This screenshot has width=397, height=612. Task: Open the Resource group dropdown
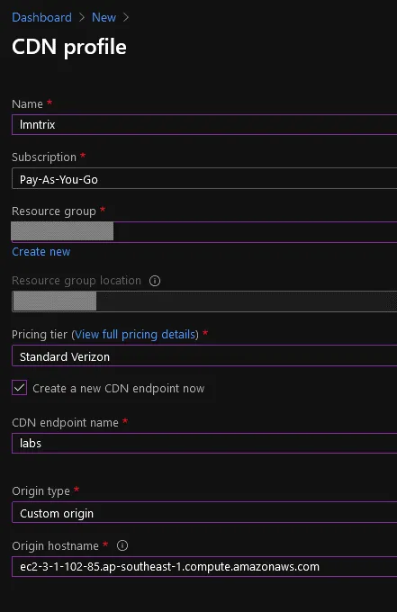coord(204,232)
